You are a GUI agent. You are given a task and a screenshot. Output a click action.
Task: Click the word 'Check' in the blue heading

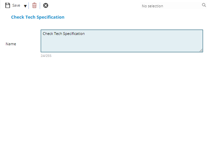click(17, 17)
